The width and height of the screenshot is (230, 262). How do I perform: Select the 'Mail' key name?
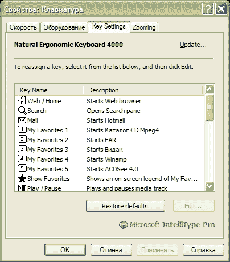pyautogui.click(x=32, y=120)
